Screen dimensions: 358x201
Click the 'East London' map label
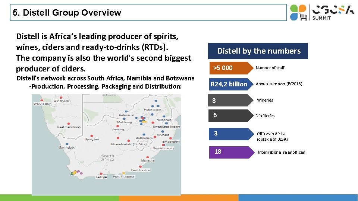[x=141, y=170]
